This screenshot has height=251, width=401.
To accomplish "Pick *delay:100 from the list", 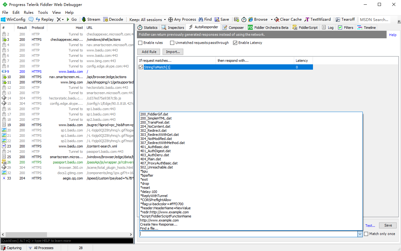I will coord(149,192).
